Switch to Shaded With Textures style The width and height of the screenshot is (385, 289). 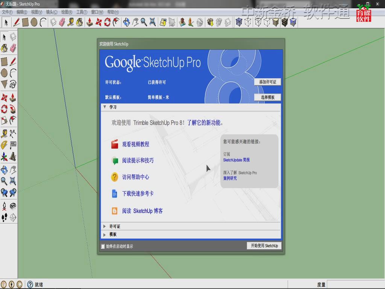(285, 22)
